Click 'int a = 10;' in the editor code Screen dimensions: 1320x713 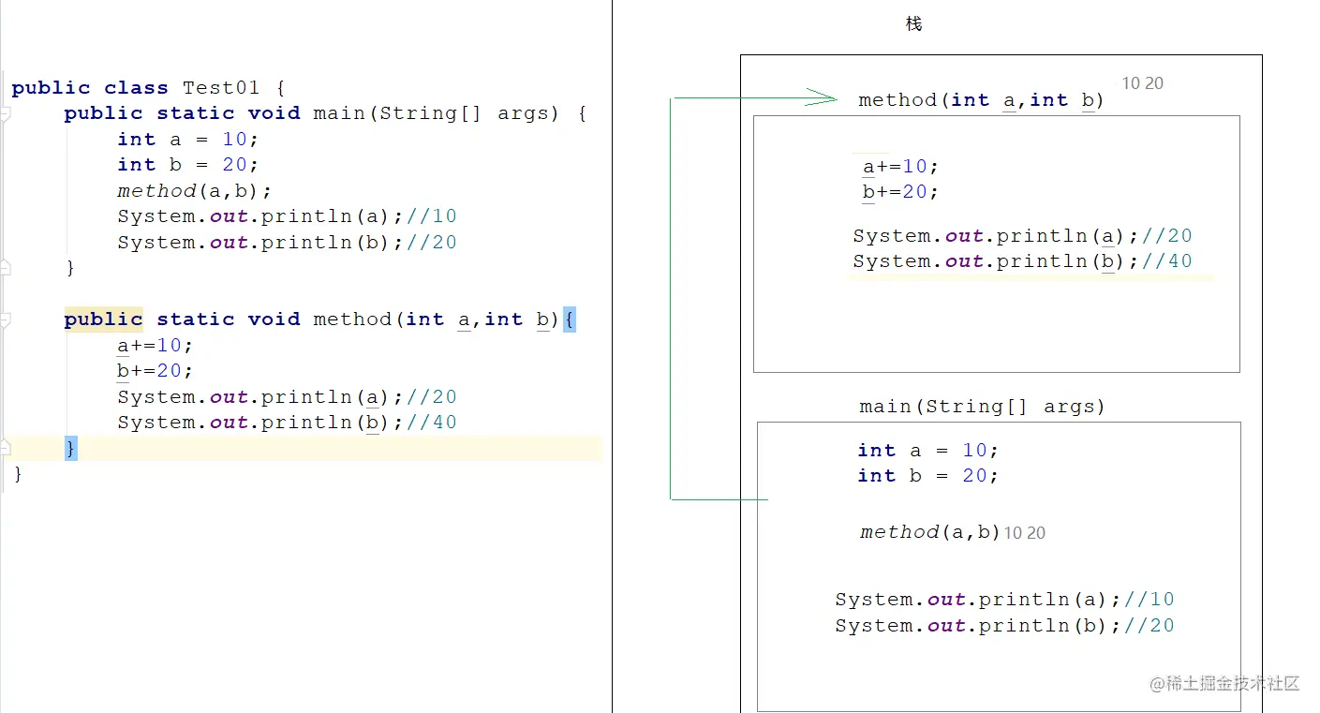[x=187, y=139]
